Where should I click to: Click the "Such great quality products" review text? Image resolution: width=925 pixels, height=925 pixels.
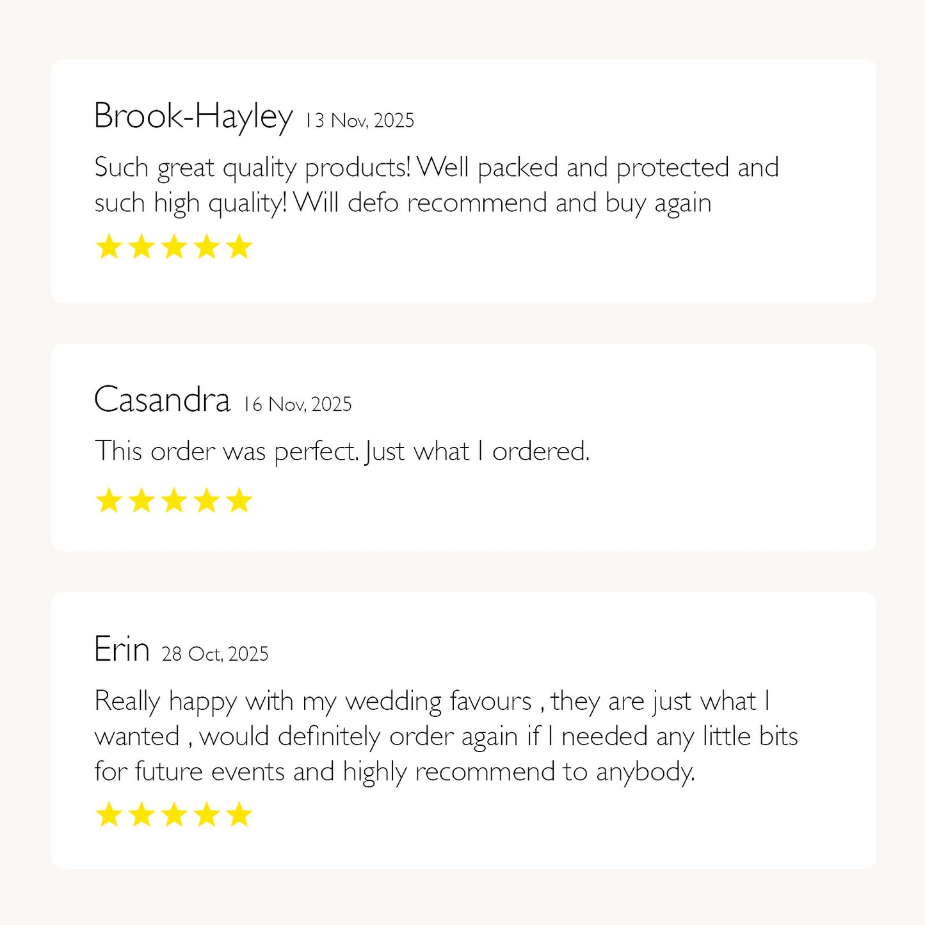435,185
